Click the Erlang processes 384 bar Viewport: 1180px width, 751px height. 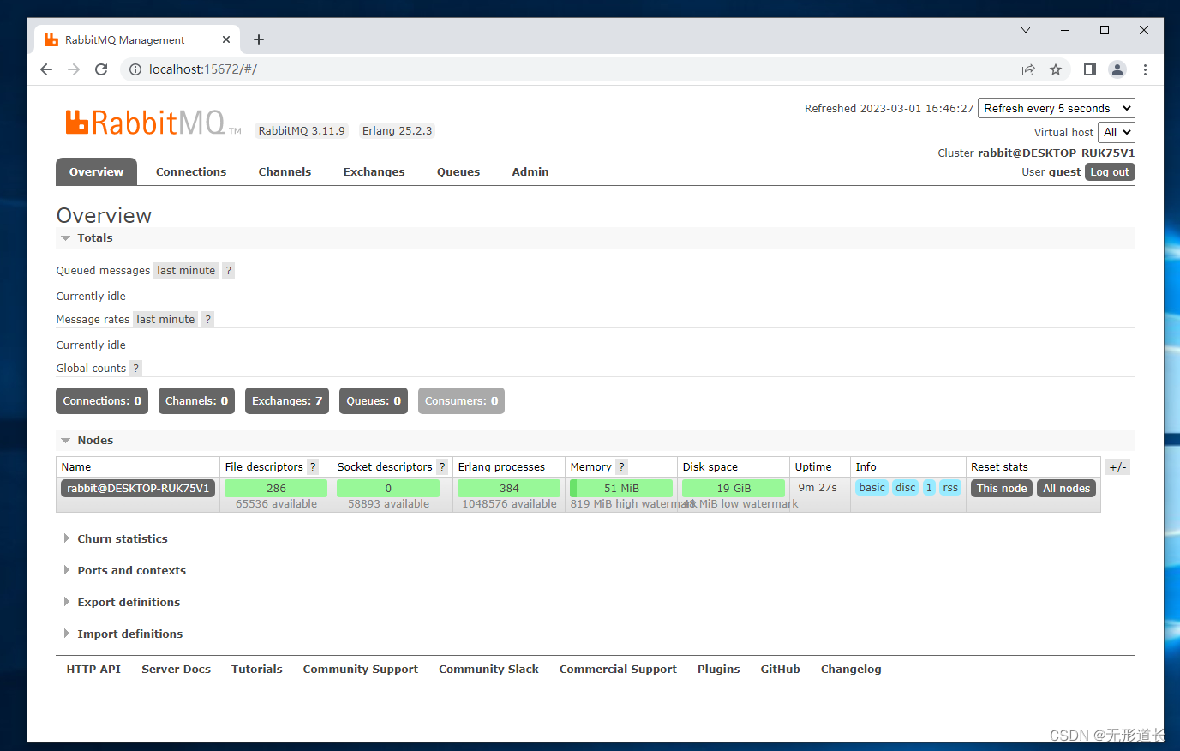[509, 488]
